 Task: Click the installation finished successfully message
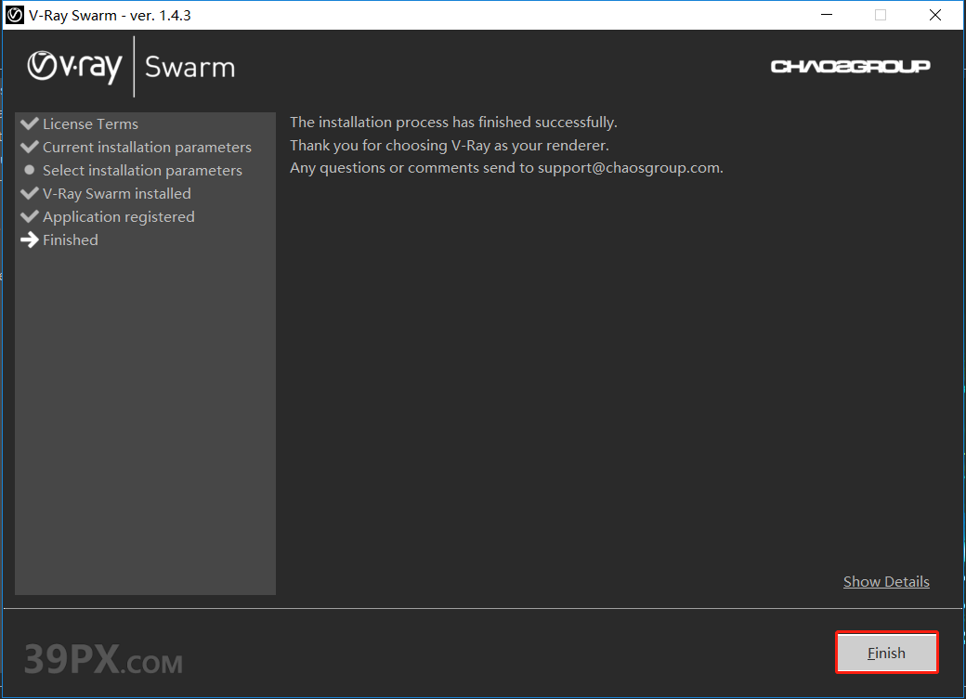point(453,122)
